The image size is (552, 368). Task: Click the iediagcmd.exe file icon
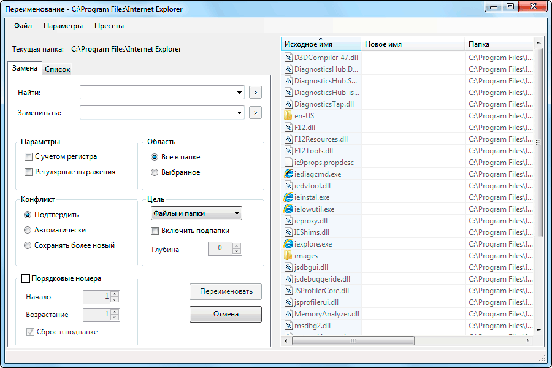pos(288,174)
